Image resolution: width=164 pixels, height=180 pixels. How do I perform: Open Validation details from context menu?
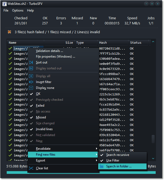(x=49, y=51)
